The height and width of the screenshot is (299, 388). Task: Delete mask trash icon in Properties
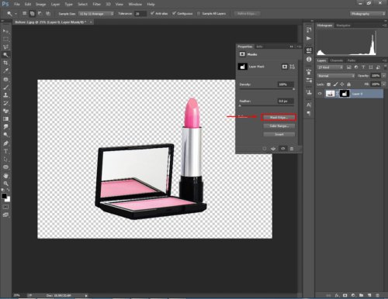point(292,149)
